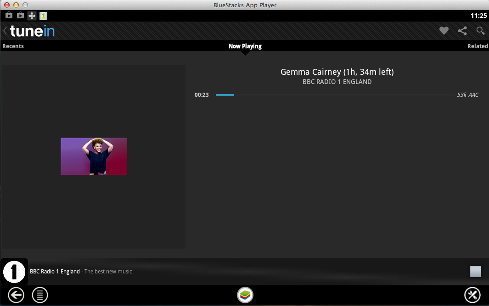
Task: Stop playback with the square button
Action: [476, 272]
